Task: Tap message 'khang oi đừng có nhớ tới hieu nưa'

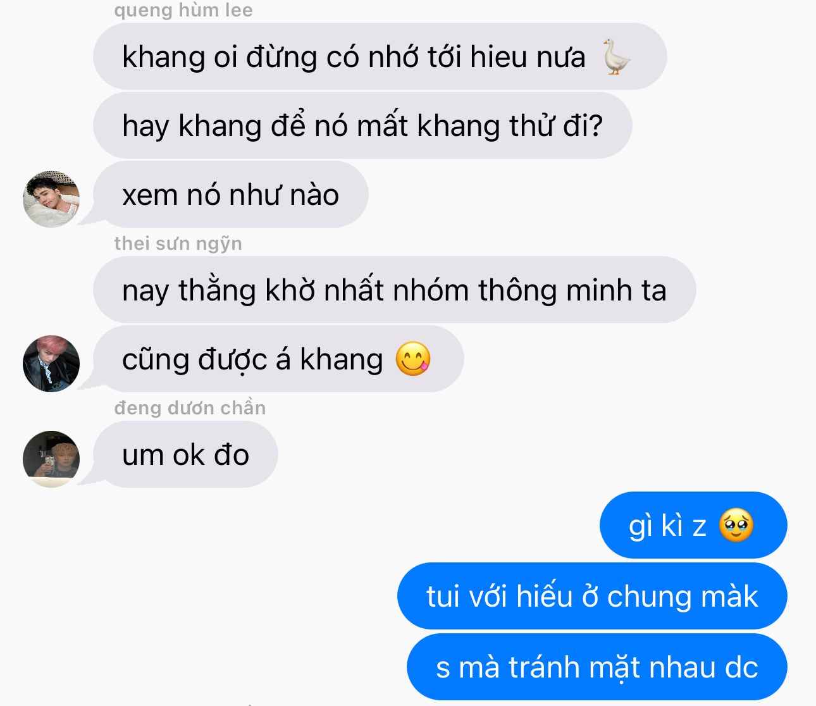Action: (x=380, y=56)
